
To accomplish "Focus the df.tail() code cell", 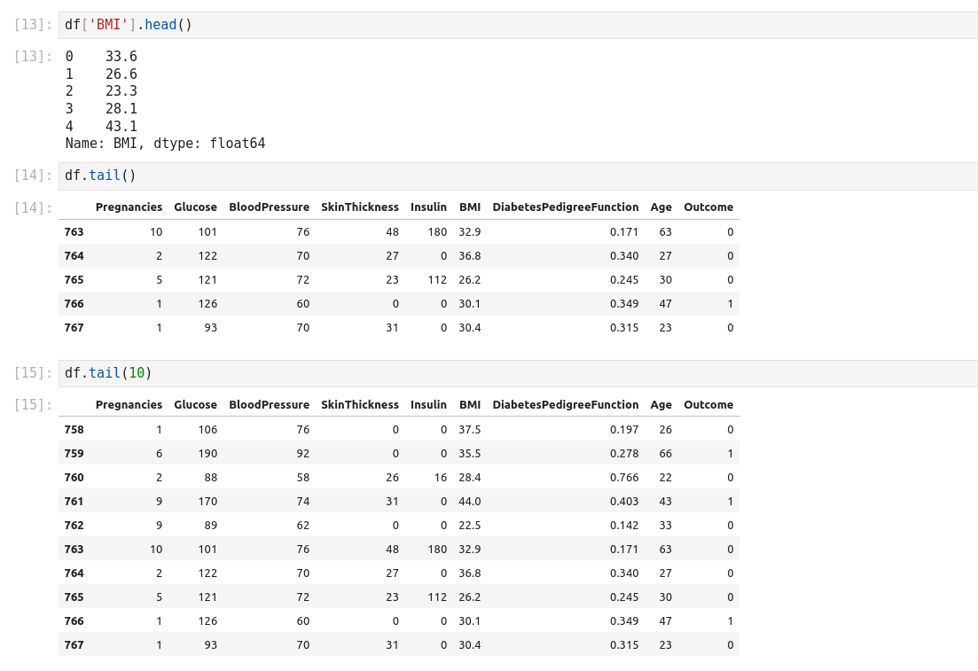I will pos(518,176).
